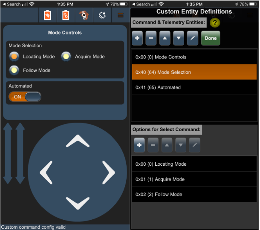The height and width of the screenshot is (230, 260).
Task: Tap the D-pad right arrow
Action: pos(109,172)
